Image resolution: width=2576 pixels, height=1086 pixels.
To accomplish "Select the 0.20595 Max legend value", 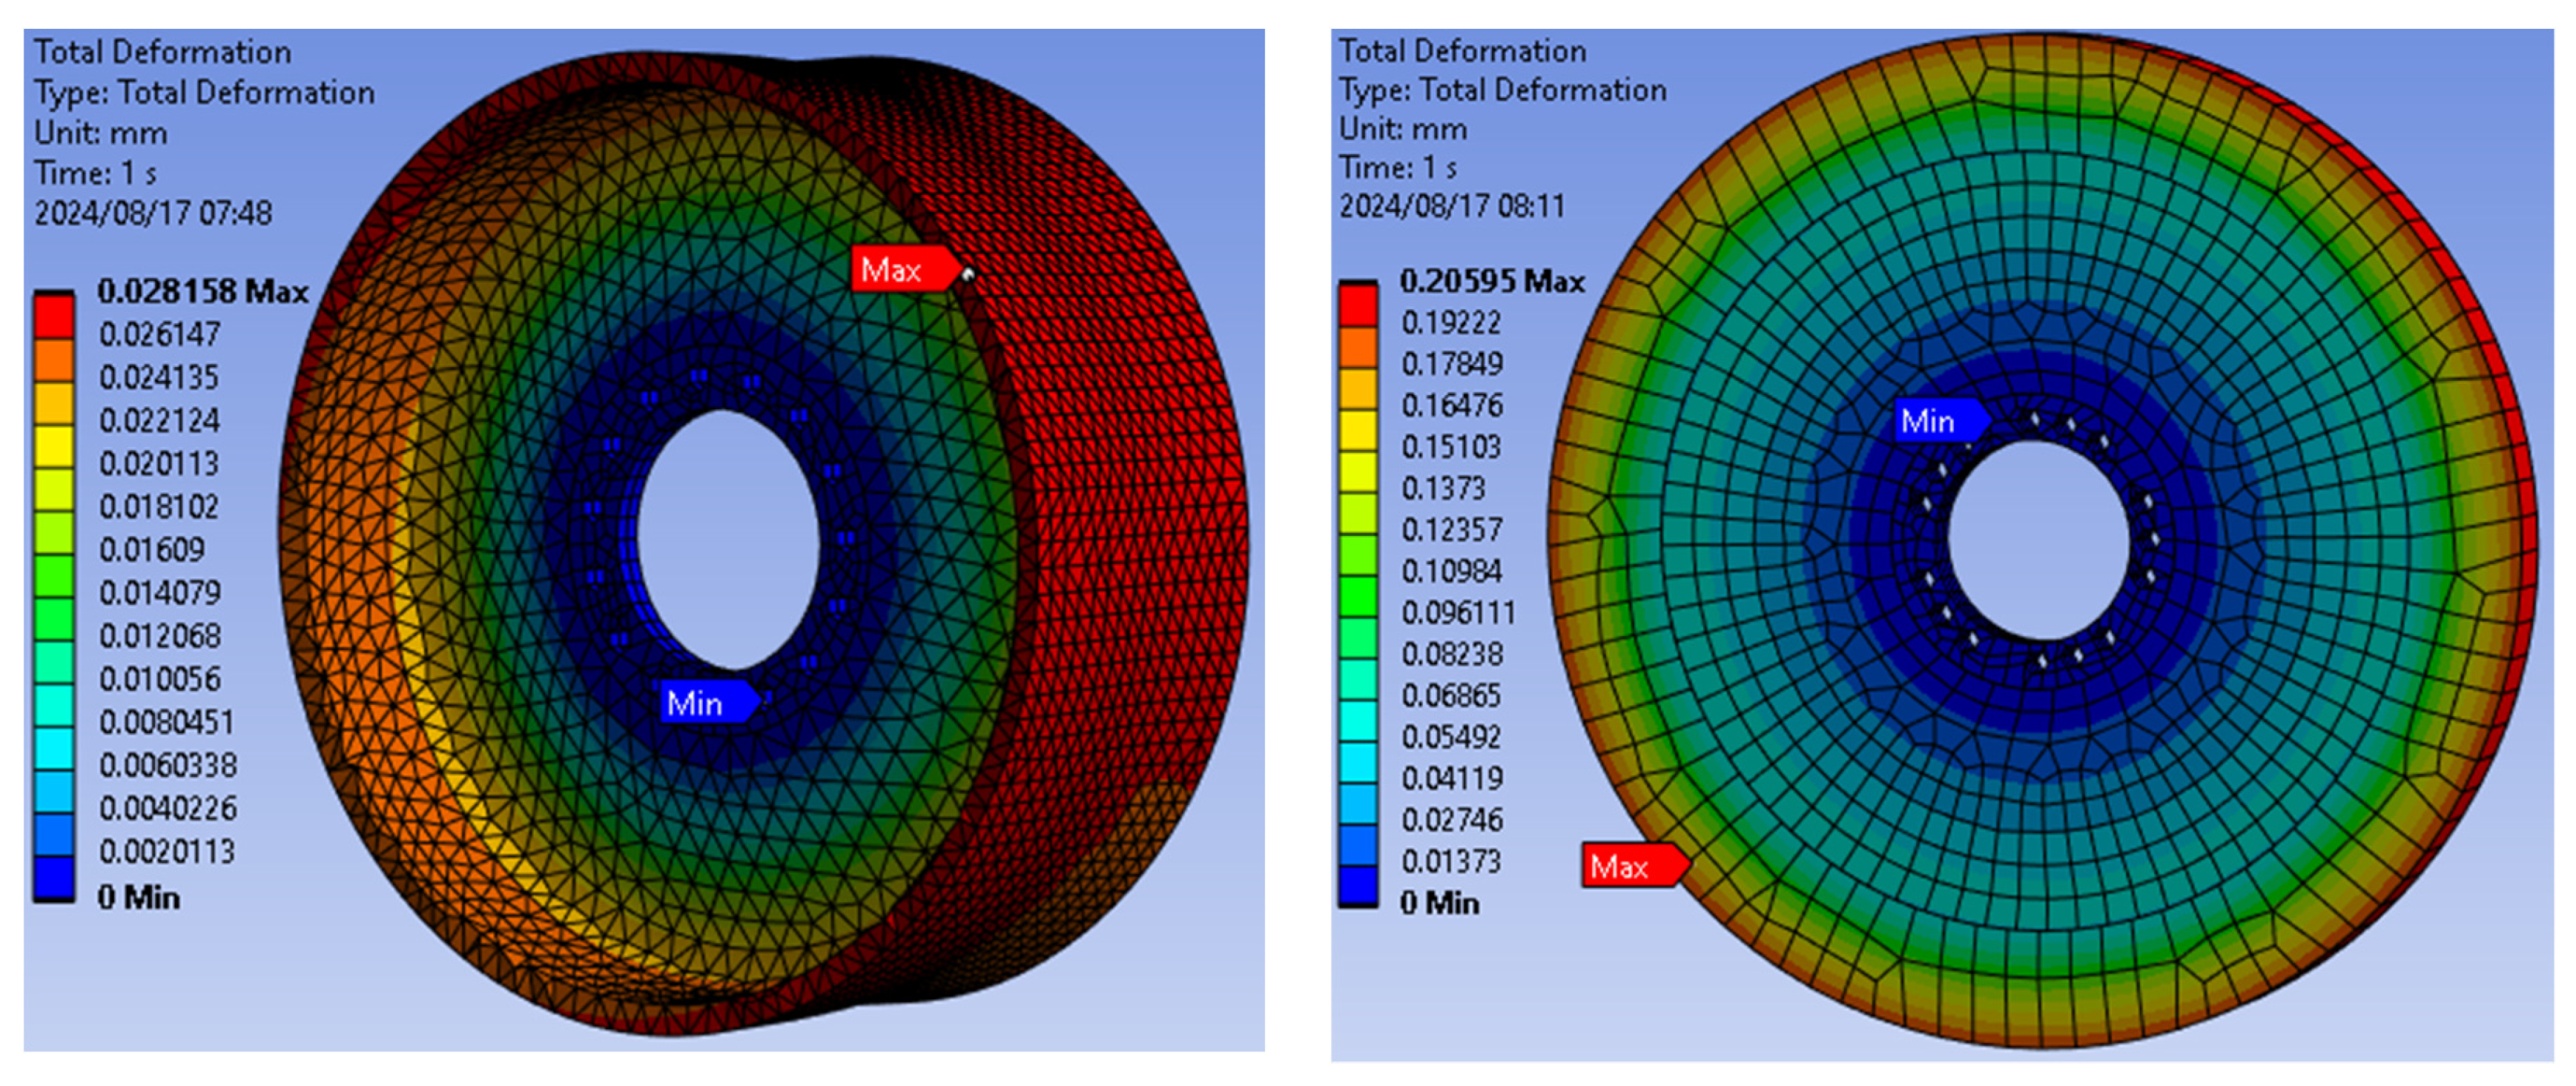I will tap(1491, 281).
